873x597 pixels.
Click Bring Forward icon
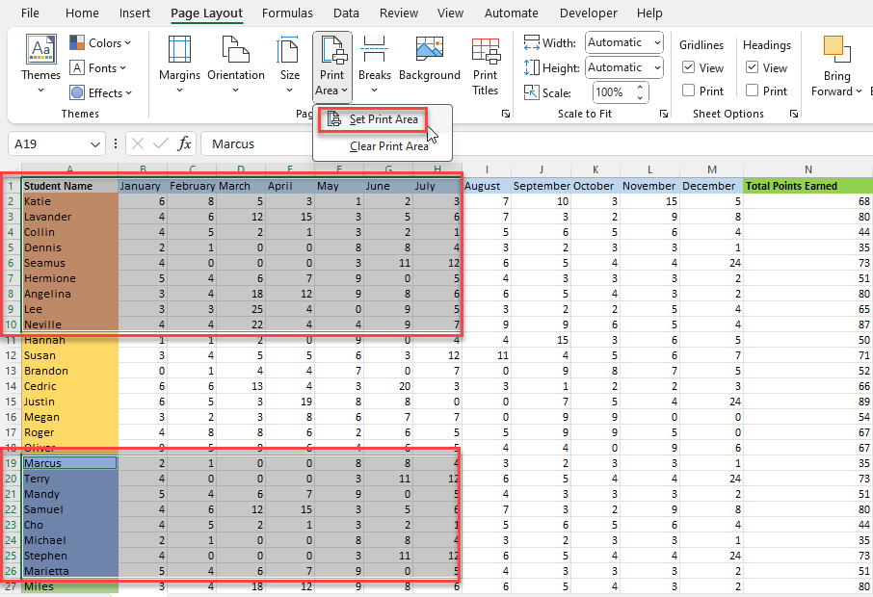pyautogui.click(x=836, y=49)
